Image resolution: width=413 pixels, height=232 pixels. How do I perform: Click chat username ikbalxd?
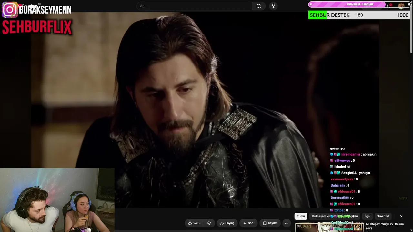tap(340, 167)
